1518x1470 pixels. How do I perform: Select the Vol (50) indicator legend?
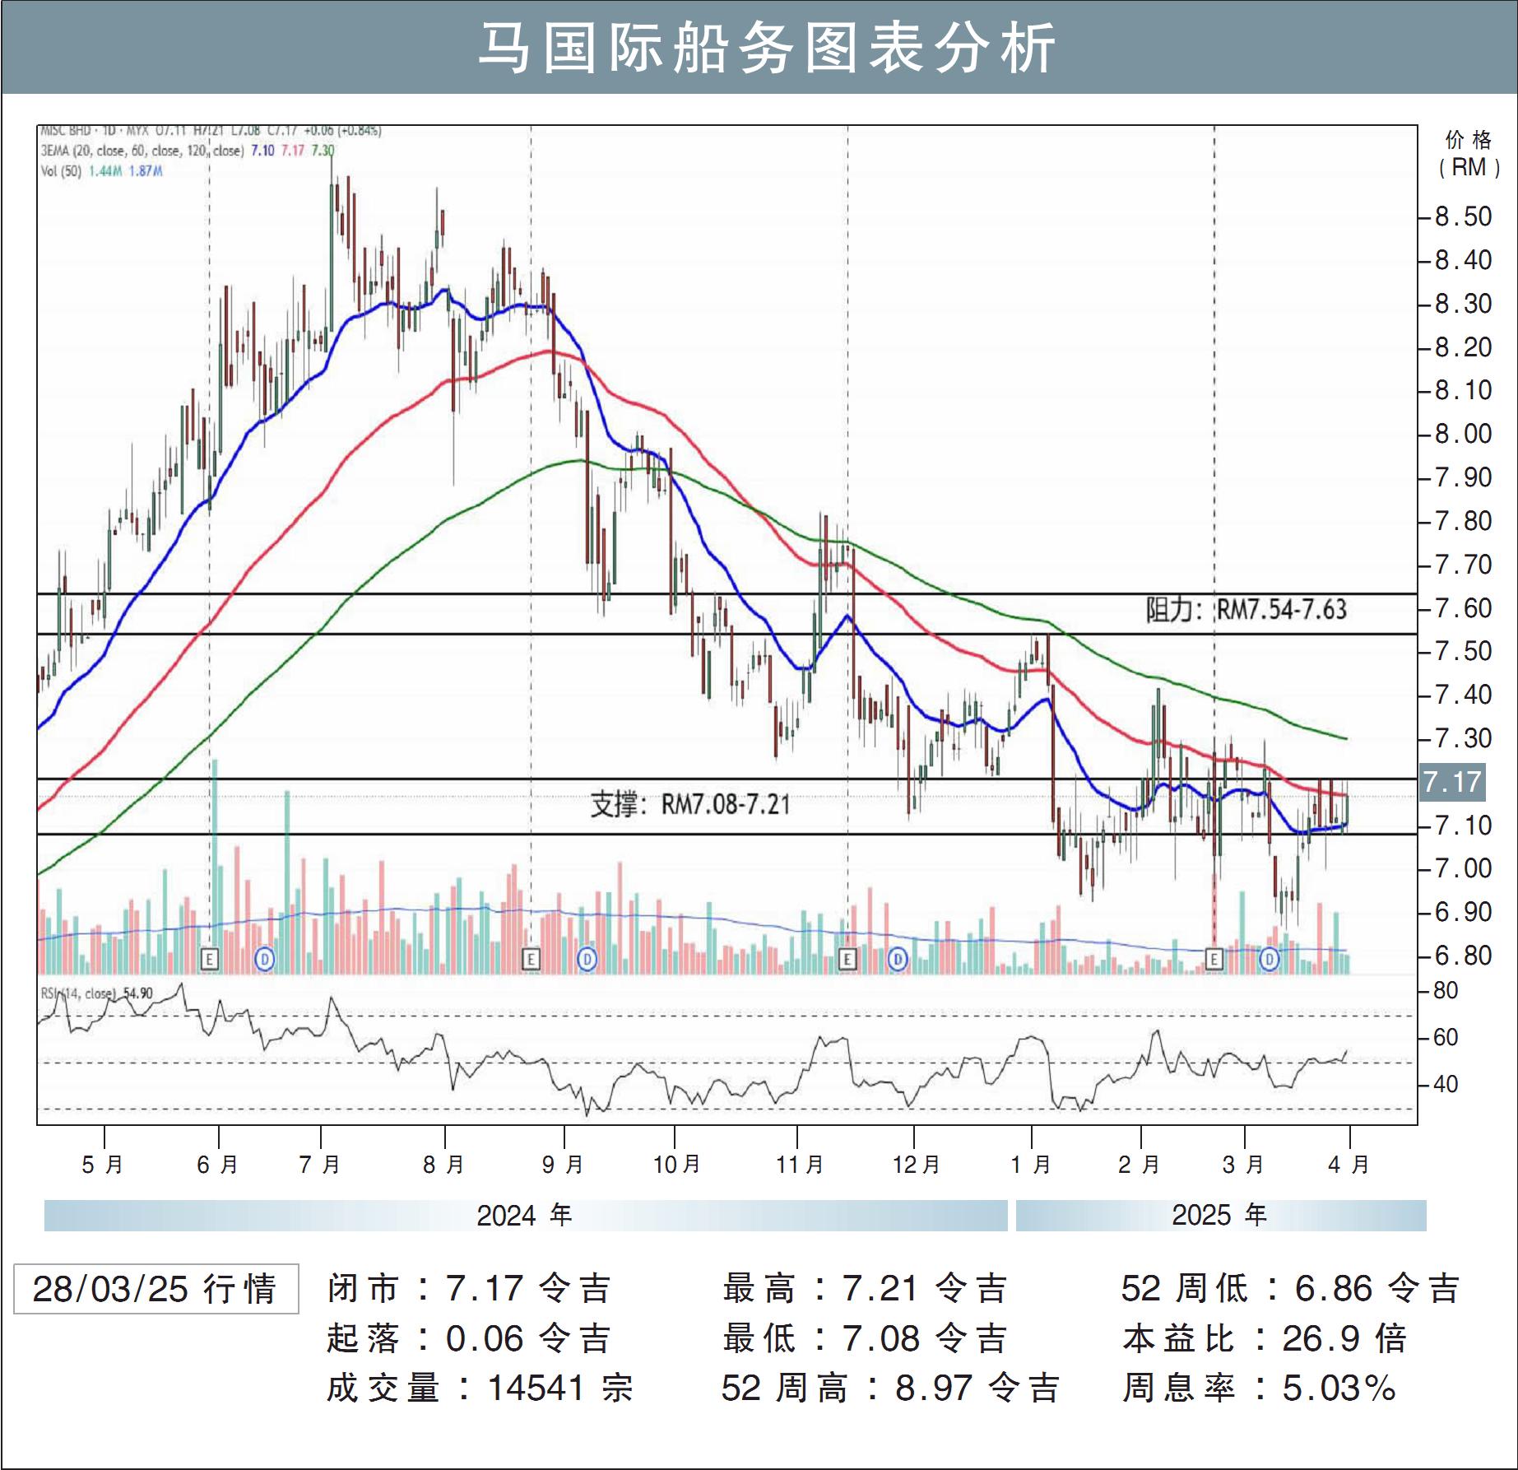point(101,171)
